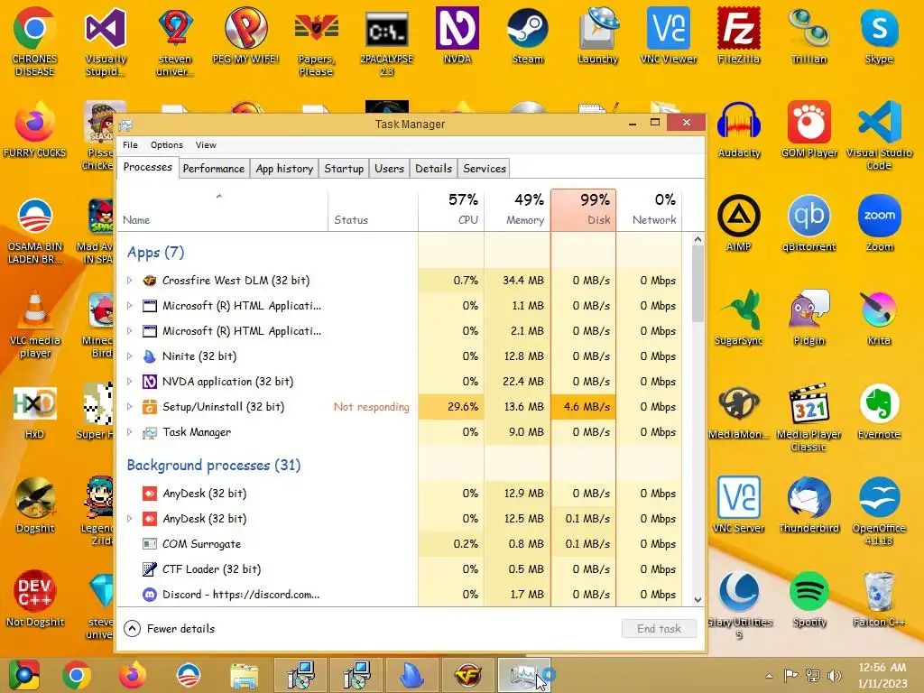The image size is (924, 693).
Task: Launch Krita from the desktop
Action: coord(879,317)
